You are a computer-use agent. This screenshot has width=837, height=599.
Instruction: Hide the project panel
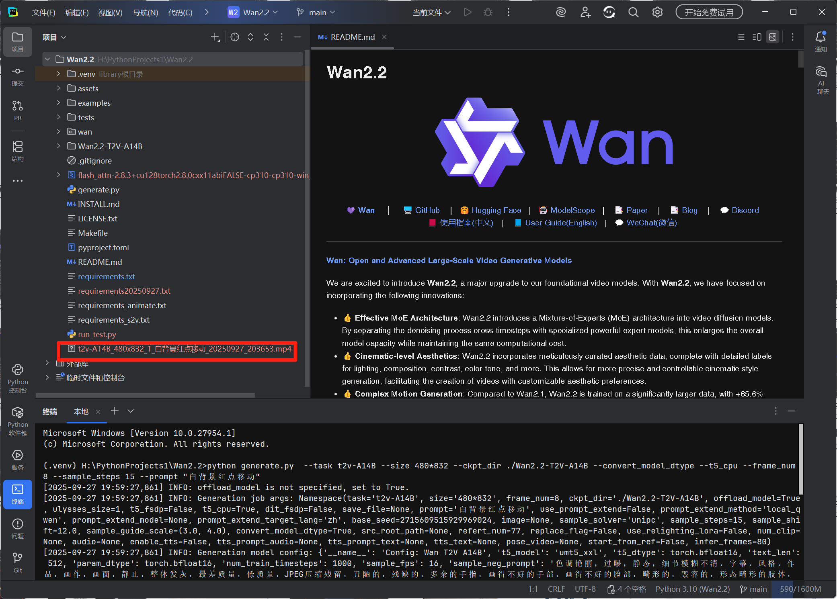point(297,37)
